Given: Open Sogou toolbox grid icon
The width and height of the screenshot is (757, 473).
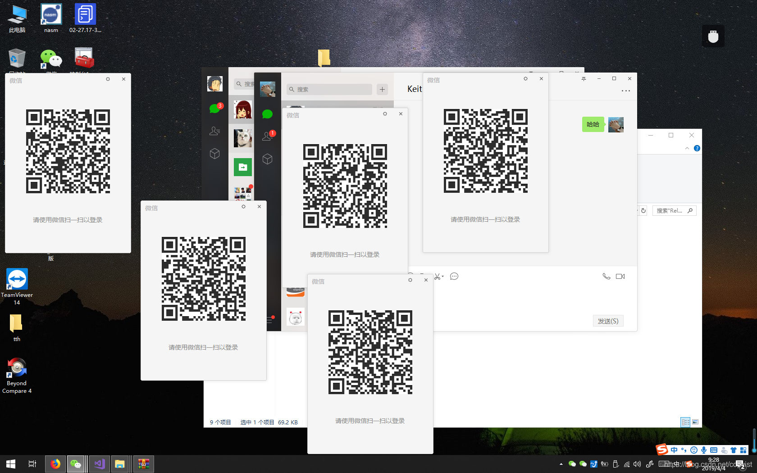Looking at the screenshot, I should coord(743,450).
